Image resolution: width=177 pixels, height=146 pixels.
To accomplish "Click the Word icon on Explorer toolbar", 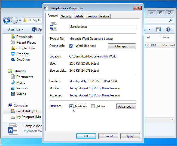I will (x=34, y=29).
